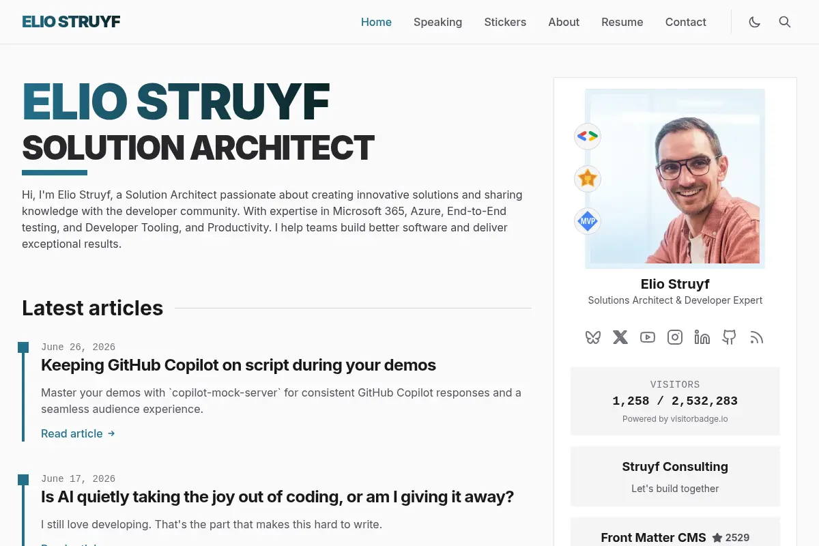Open the Contact page
The height and width of the screenshot is (546, 819).
click(x=685, y=22)
